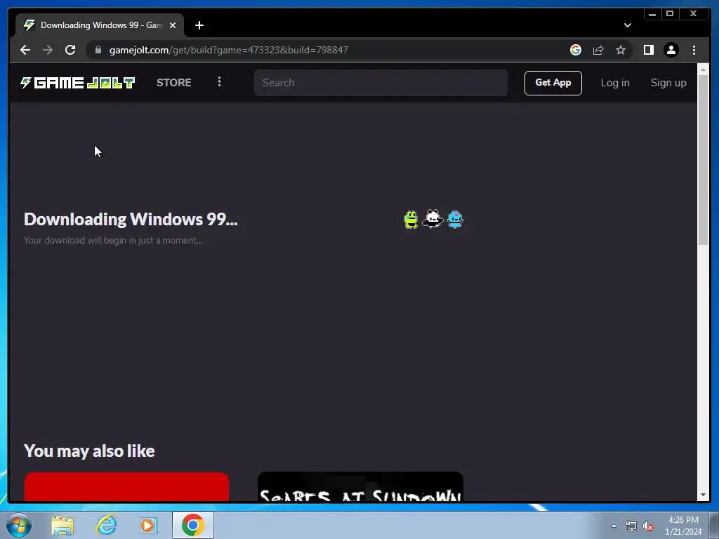This screenshot has height=539, width=719.
Task: Click the Show desktop strip
Action: [x=714, y=525]
